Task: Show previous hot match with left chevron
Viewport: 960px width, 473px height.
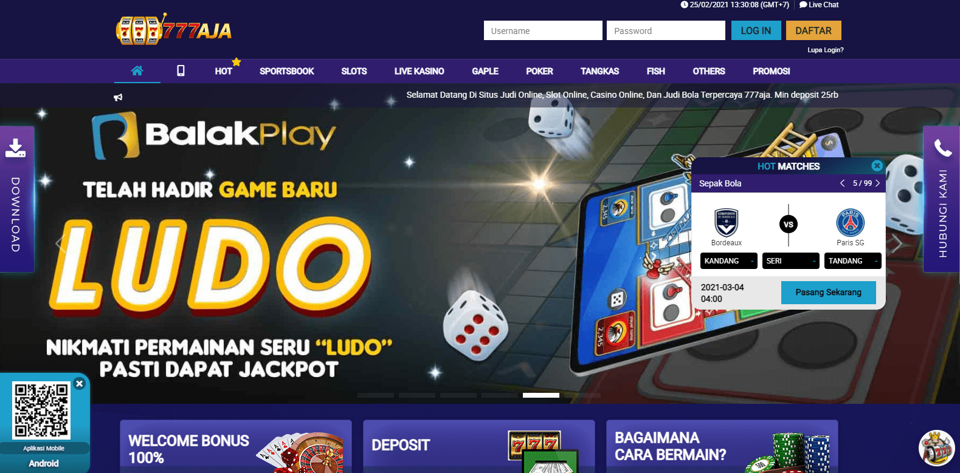Action: pos(842,183)
